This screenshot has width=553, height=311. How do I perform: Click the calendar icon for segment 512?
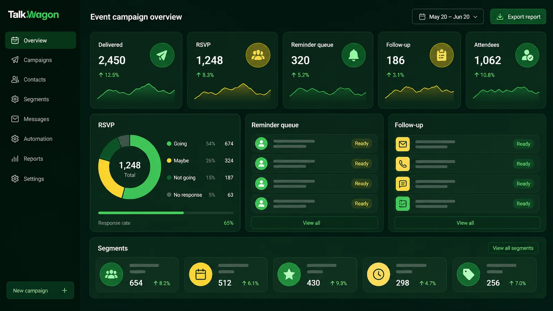pyautogui.click(x=201, y=274)
